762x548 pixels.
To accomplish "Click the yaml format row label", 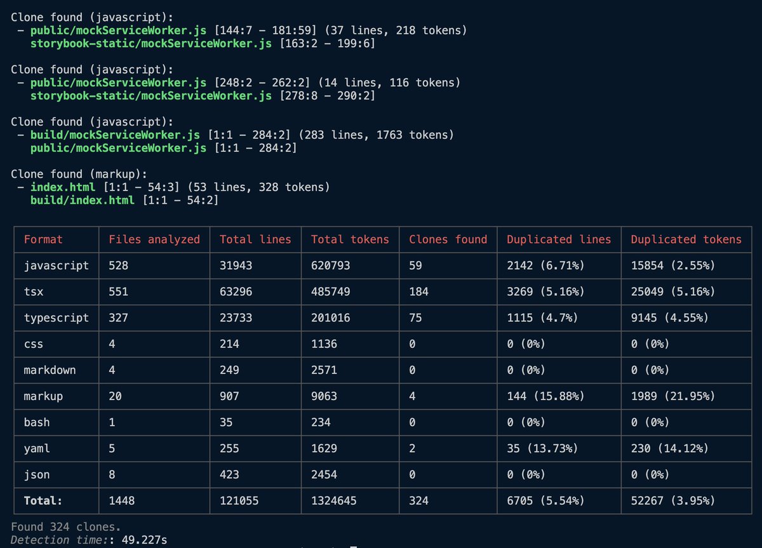I will pyautogui.click(x=37, y=448).
